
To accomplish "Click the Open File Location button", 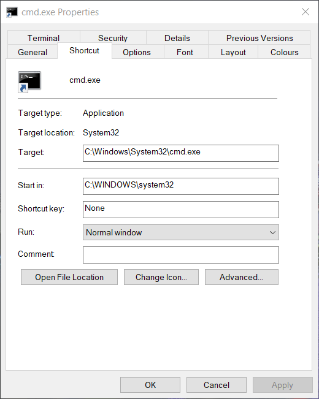I will (69, 277).
